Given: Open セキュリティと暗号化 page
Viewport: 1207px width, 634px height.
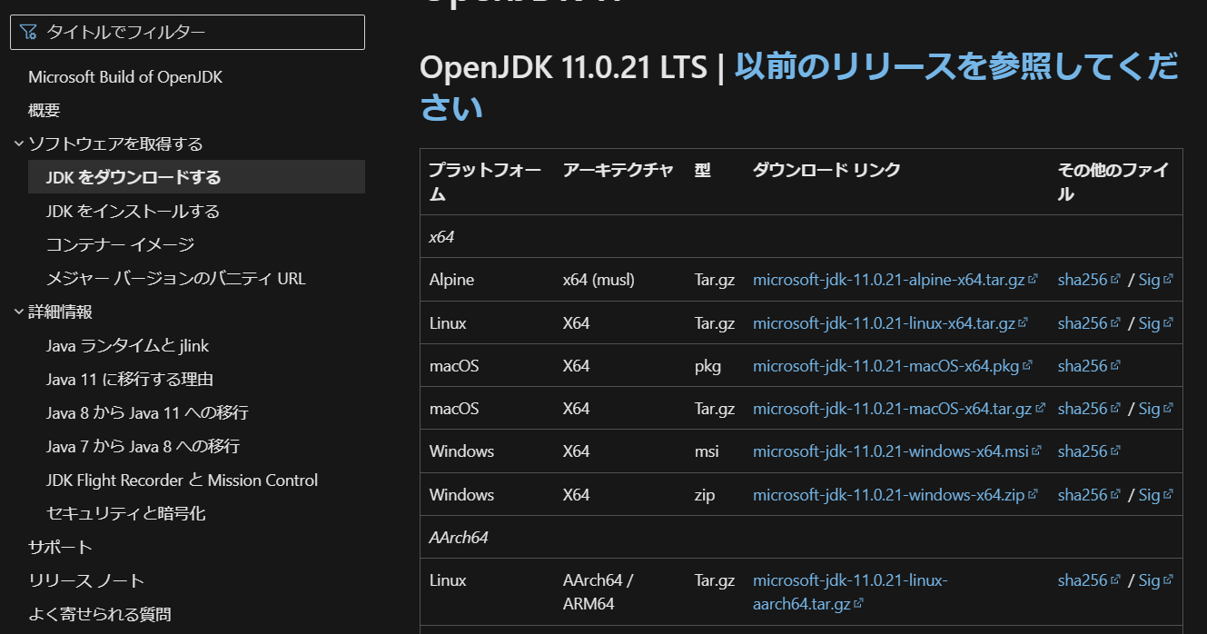Looking at the screenshot, I should 126,513.
